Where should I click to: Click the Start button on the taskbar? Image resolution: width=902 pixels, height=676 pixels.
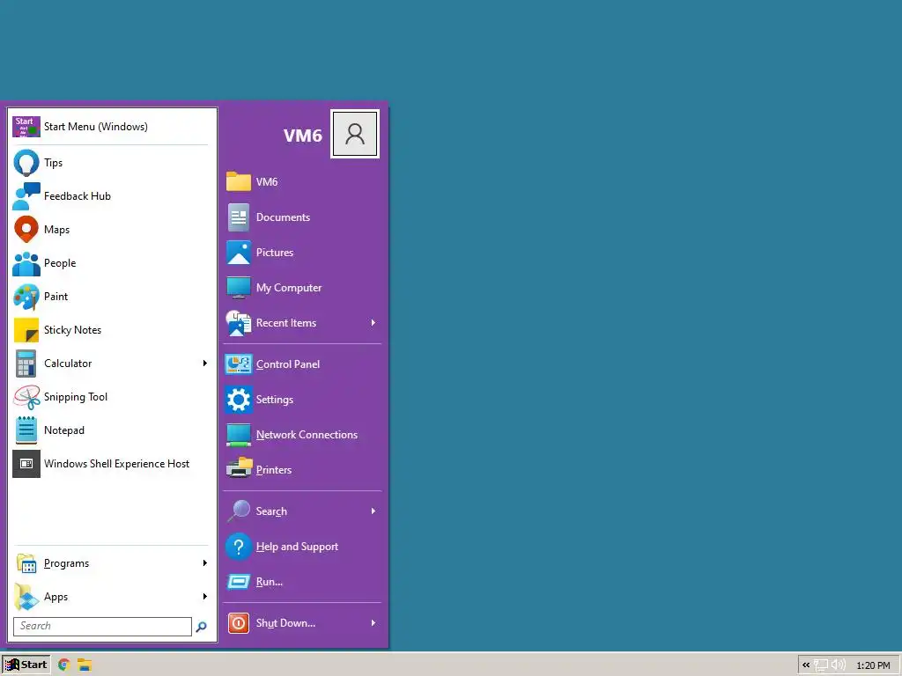pyautogui.click(x=26, y=665)
